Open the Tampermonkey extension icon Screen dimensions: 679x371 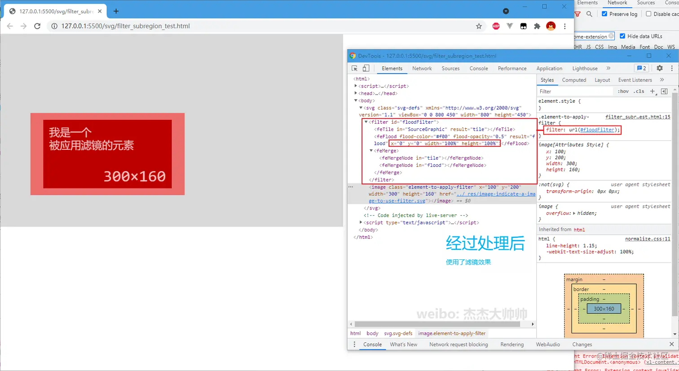click(x=523, y=26)
